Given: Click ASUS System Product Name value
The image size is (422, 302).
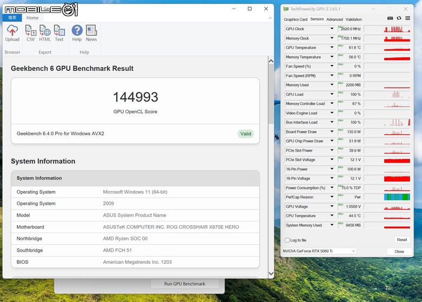Looking at the screenshot, I should 134,215.
